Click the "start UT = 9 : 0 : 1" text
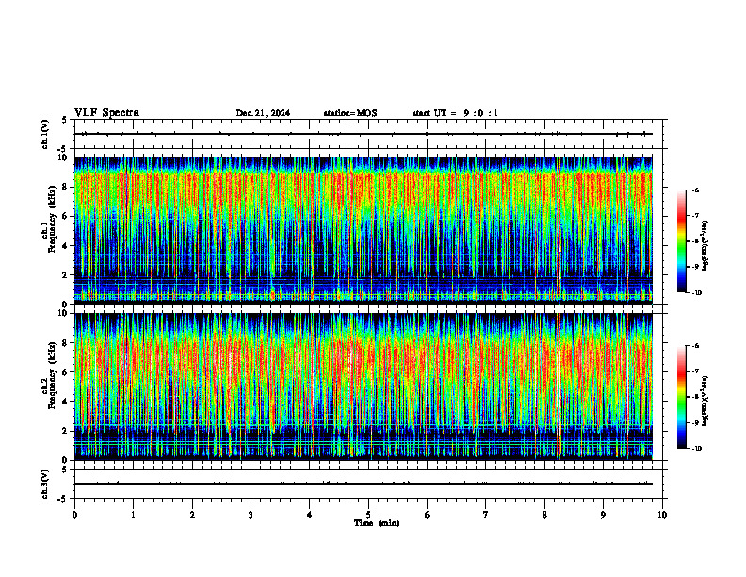This screenshot has width=746, height=577. pyautogui.click(x=455, y=113)
